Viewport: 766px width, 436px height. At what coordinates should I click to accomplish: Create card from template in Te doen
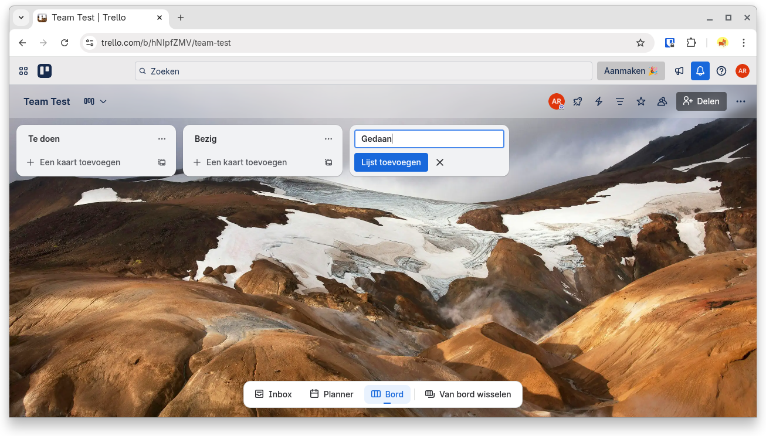point(162,162)
